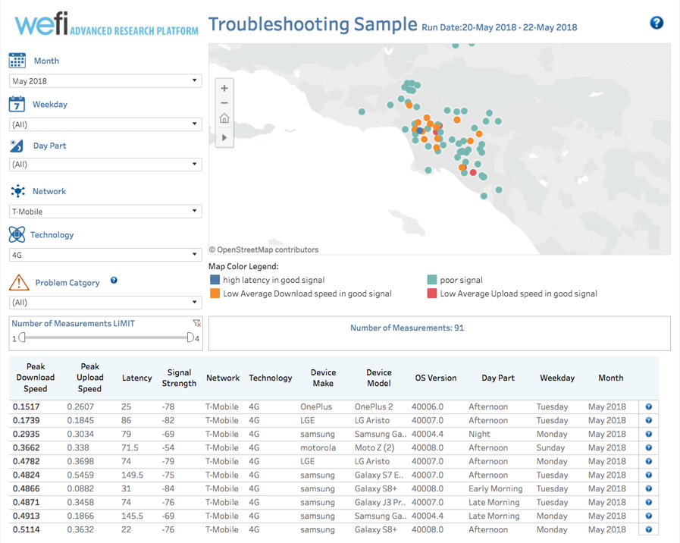680x543 pixels.
Task: Open the Problem Category dropdown
Action: click(x=105, y=303)
